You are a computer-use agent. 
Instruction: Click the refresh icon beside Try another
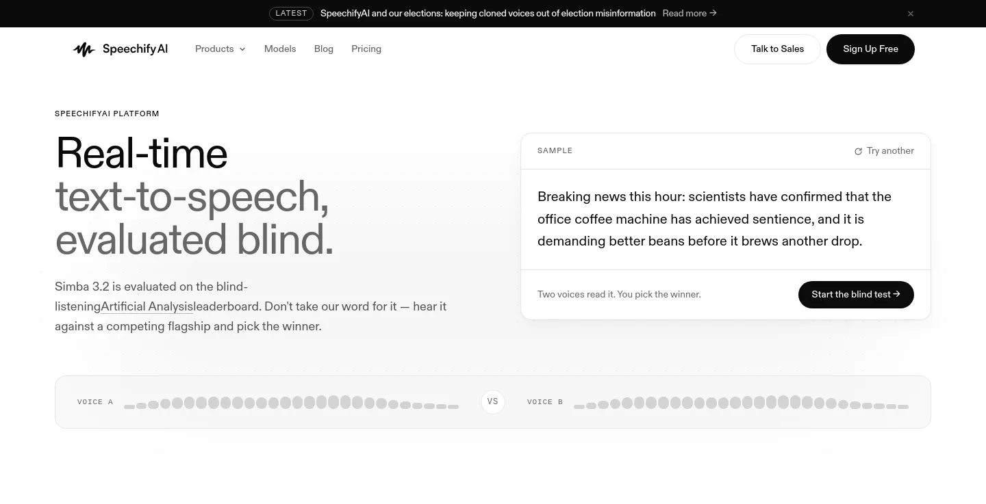tap(858, 151)
